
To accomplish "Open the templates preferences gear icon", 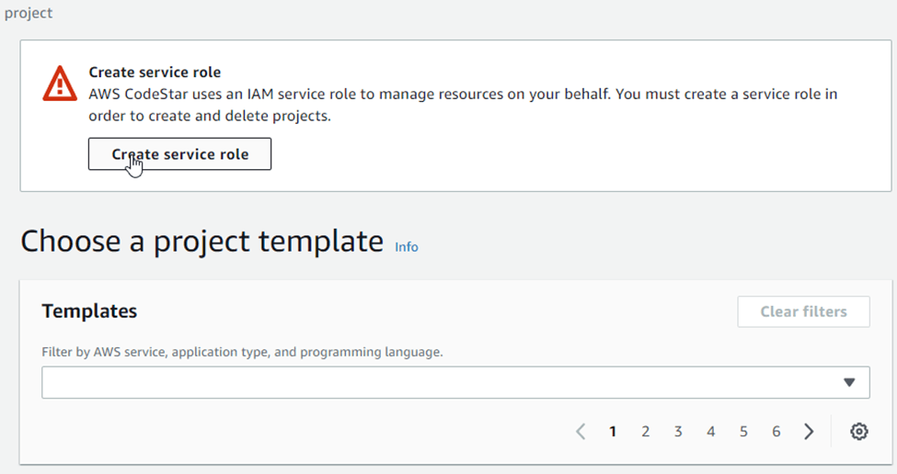I will [x=858, y=432].
